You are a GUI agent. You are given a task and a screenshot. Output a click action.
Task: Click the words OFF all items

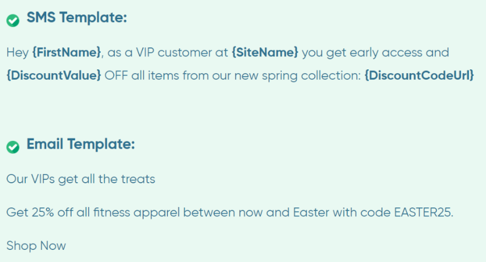(x=141, y=75)
